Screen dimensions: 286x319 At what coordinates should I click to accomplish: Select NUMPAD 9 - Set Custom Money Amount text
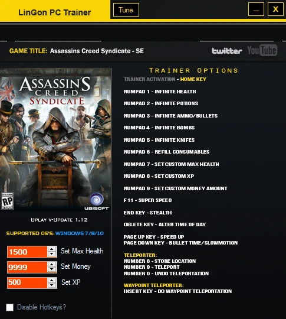click(176, 188)
